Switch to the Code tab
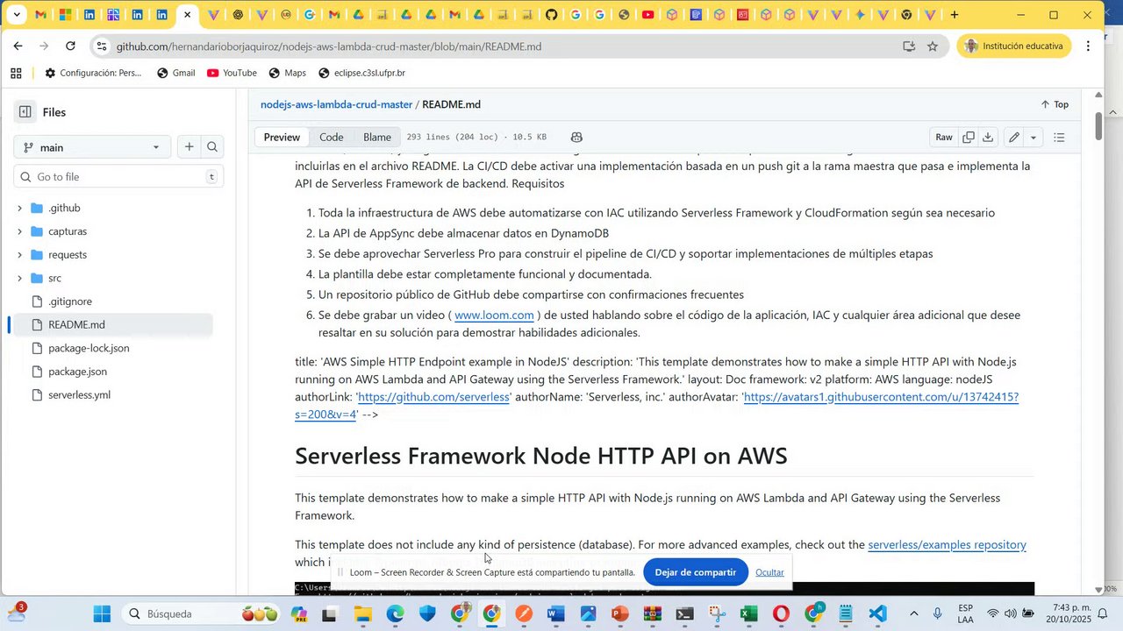Viewport: 1123px width, 631px height. (331, 138)
